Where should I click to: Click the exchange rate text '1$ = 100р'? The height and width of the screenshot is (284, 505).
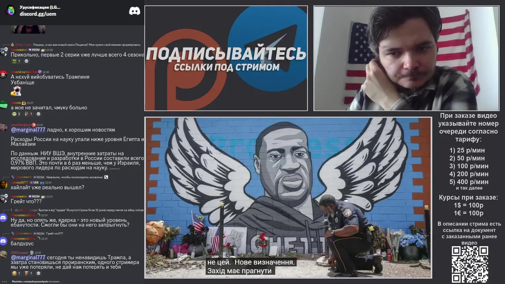468,206
